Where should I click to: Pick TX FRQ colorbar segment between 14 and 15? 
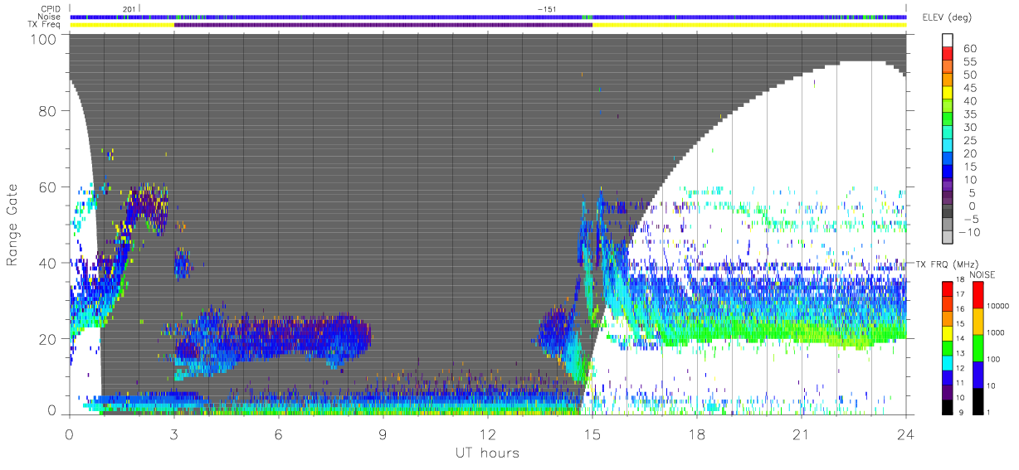pyautogui.click(x=948, y=332)
